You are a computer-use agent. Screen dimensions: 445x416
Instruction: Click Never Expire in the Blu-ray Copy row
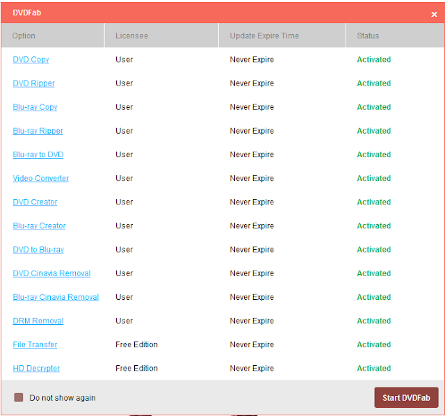[252, 107]
